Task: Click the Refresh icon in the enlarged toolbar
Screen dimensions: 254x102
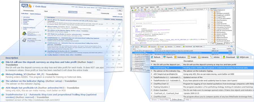Action: (152, 57)
